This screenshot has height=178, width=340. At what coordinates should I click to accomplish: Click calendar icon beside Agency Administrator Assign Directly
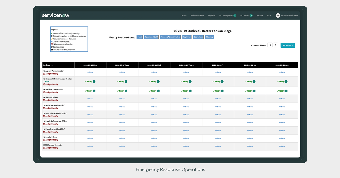(x=44, y=74)
